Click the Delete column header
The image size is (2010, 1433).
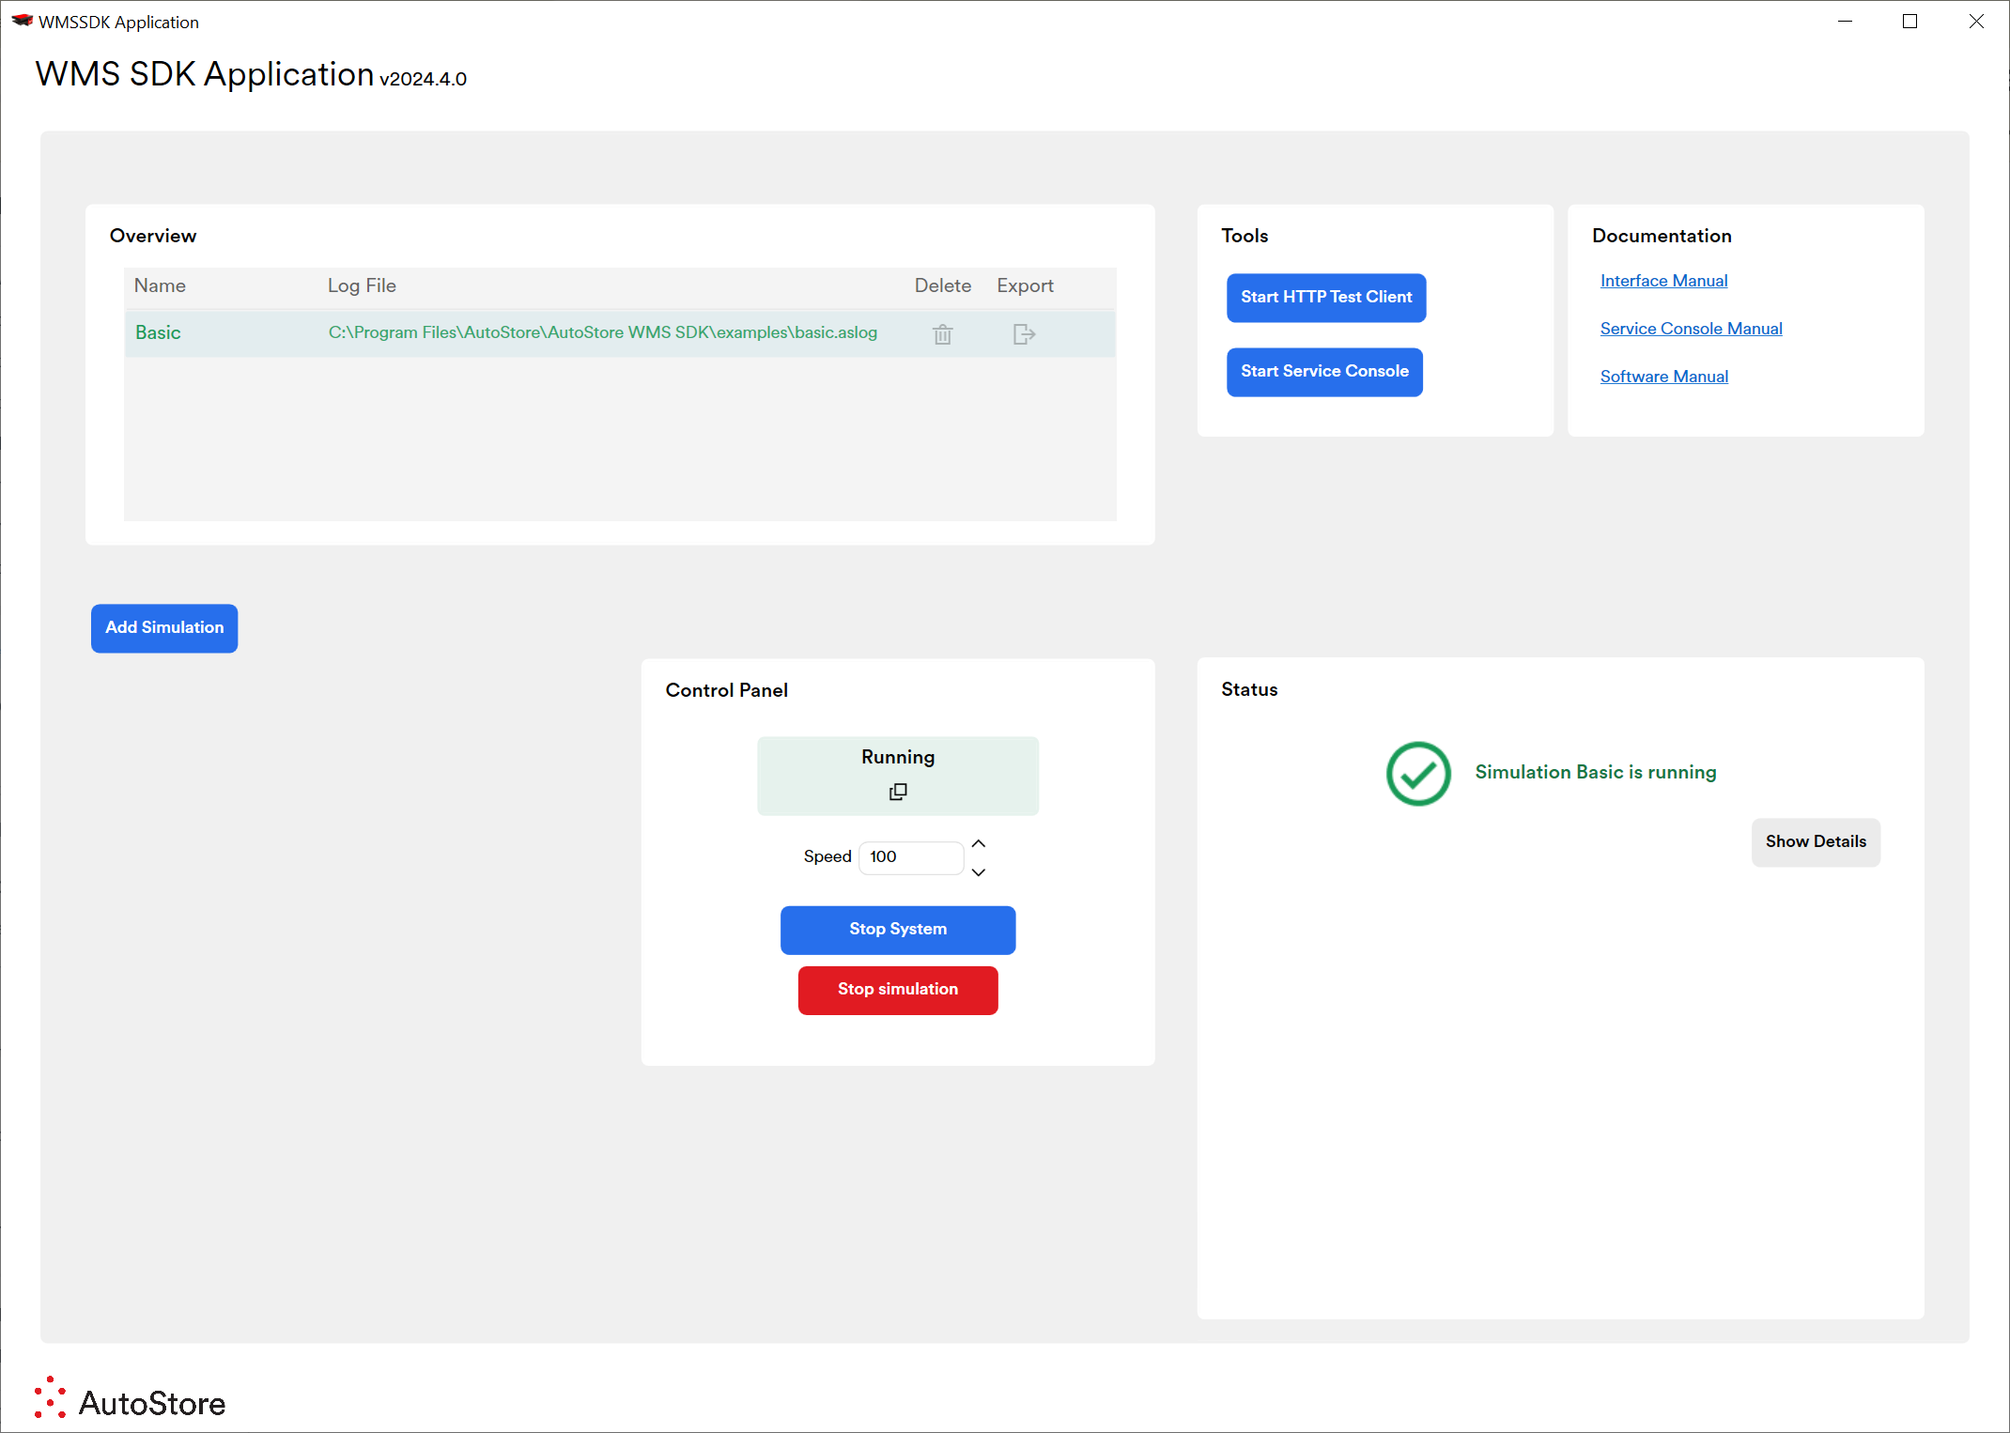(x=943, y=285)
